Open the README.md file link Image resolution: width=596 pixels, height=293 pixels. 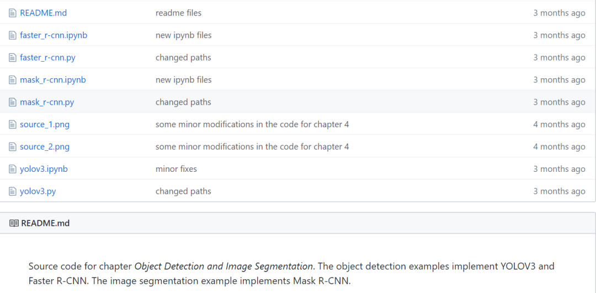tap(43, 13)
